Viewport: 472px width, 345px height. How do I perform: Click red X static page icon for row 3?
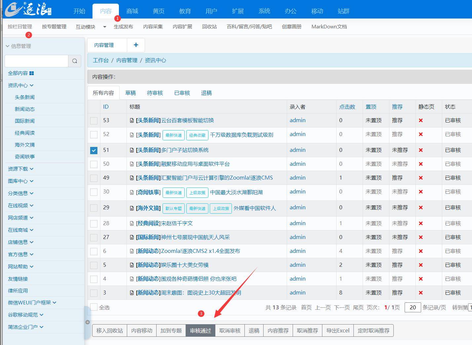pos(421,293)
